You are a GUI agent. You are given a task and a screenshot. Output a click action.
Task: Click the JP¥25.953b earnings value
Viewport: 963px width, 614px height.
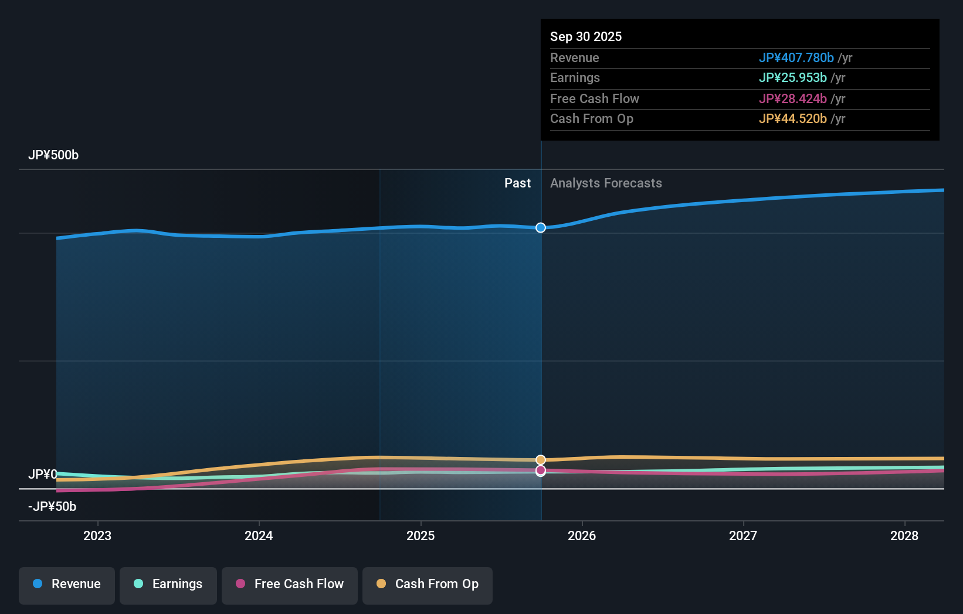[793, 78]
